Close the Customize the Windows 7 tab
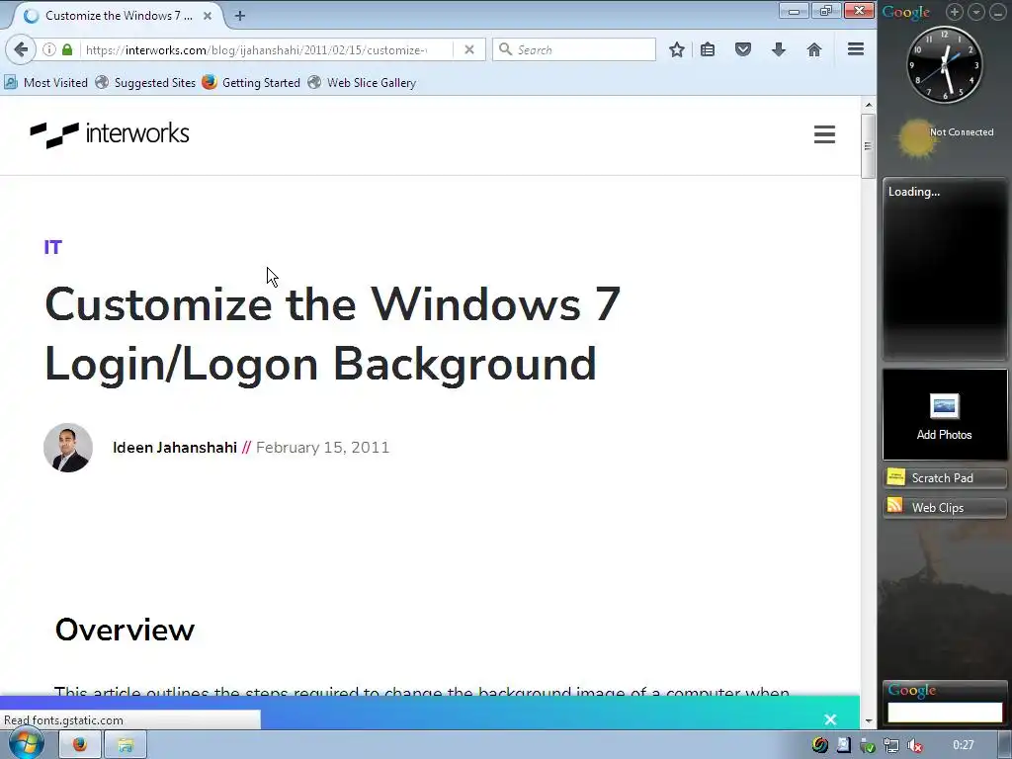Image resolution: width=1012 pixels, height=759 pixels. [x=208, y=16]
